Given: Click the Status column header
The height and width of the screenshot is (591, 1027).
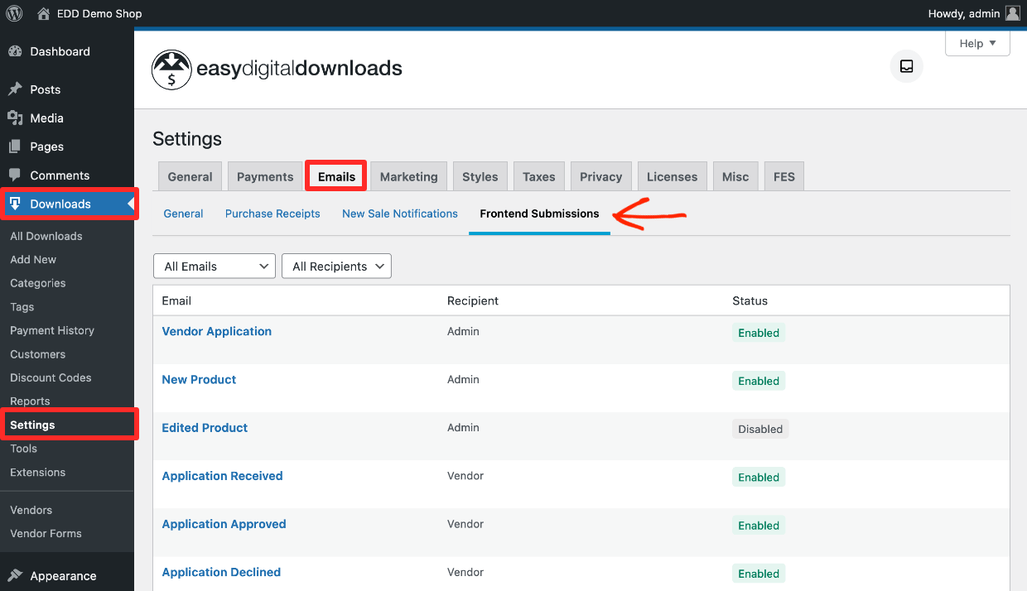Looking at the screenshot, I should [x=750, y=301].
